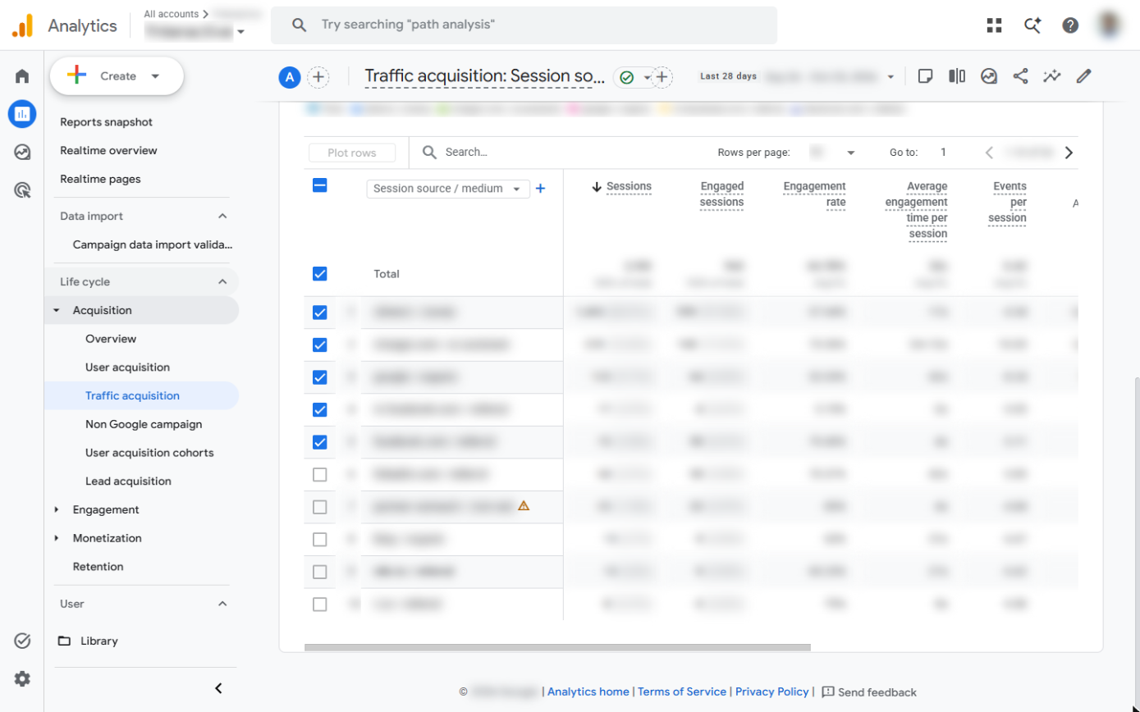This screenshot has height=712, width=1140.
Task: Go to next page of table rows
Action: 1069,153
